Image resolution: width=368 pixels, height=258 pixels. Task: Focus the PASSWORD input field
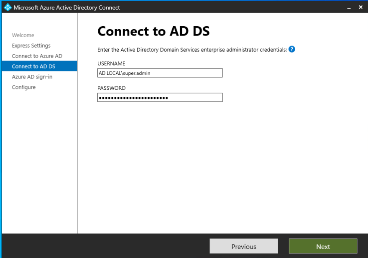160,97
